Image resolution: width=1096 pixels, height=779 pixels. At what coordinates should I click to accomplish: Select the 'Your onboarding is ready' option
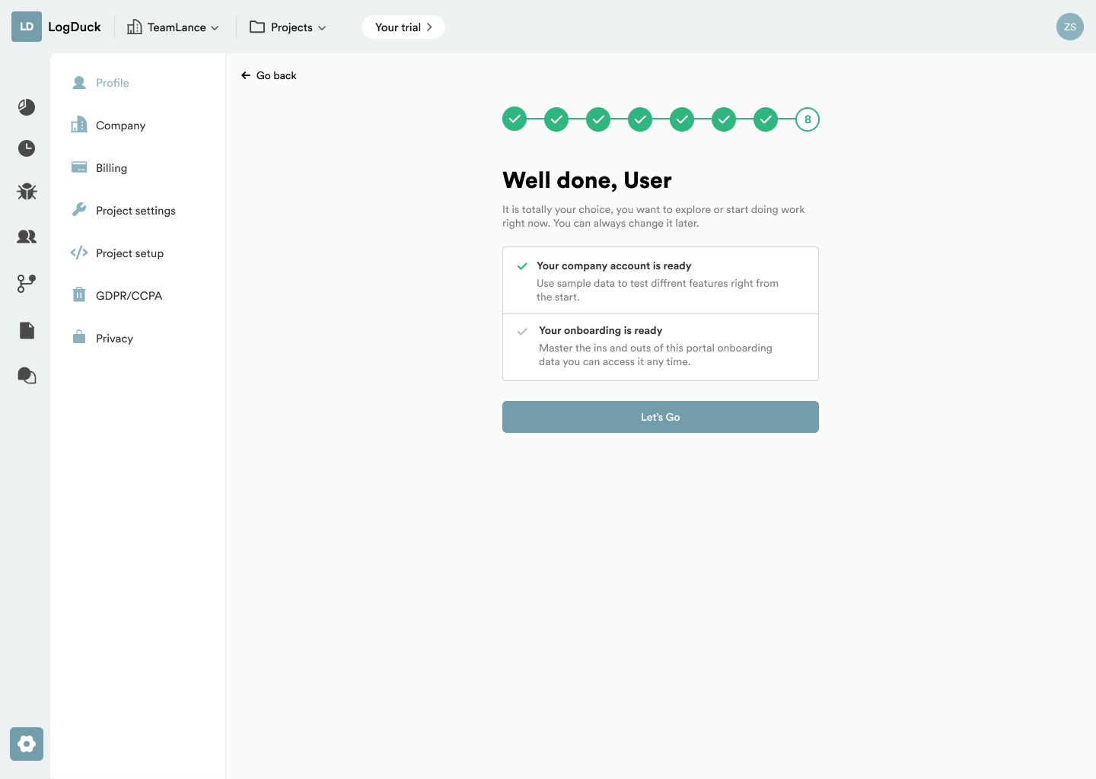[x=660, y=347]
